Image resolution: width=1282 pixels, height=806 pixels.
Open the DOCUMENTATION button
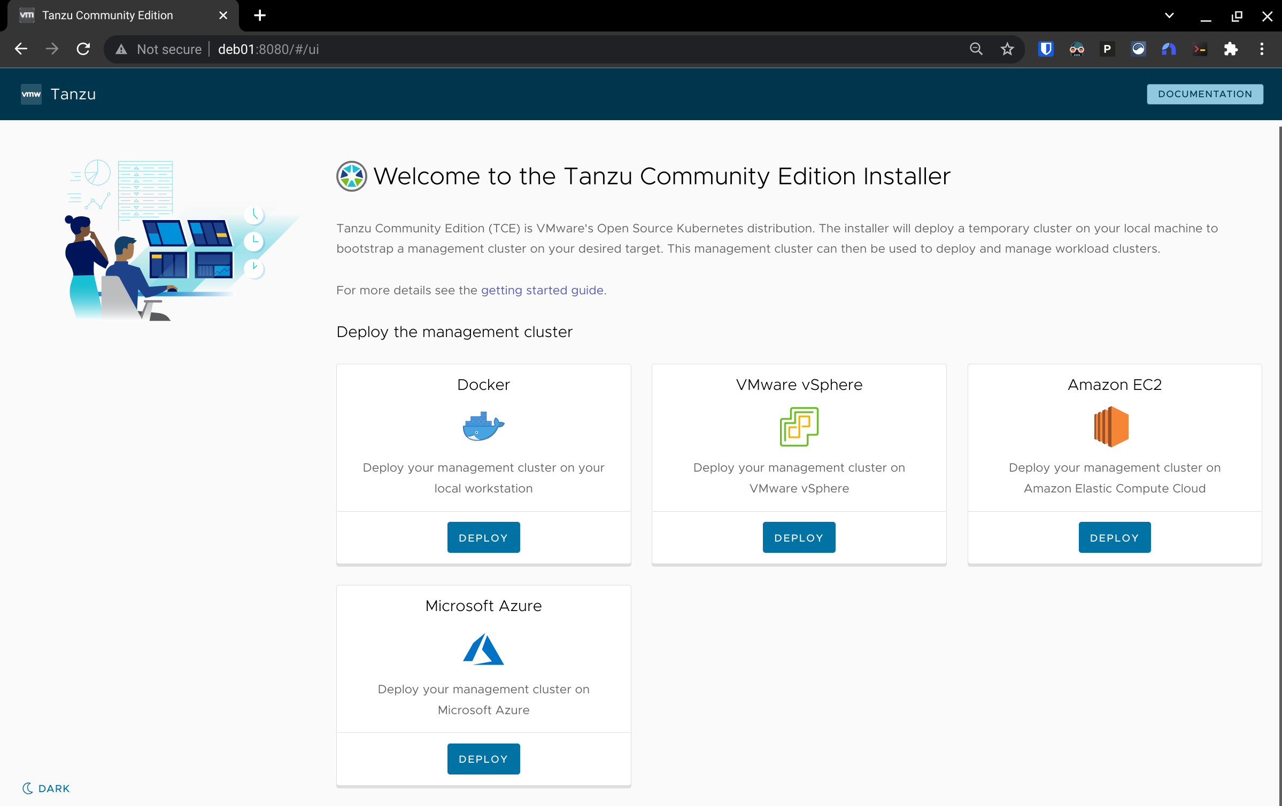1204,94
